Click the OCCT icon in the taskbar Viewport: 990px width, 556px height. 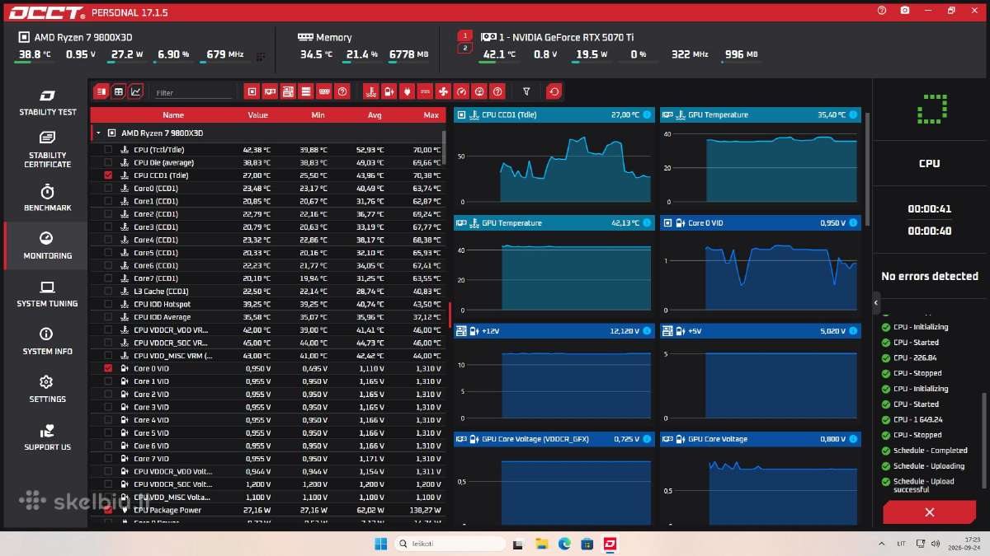pos(610,544)
